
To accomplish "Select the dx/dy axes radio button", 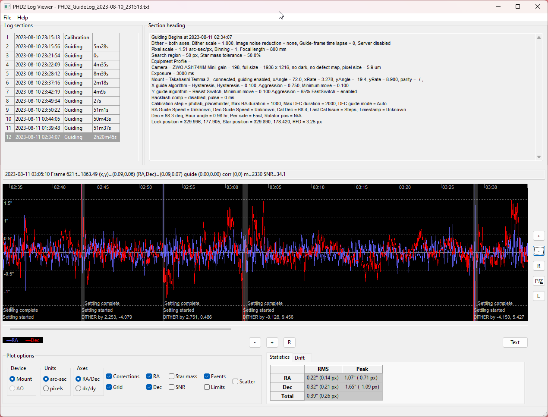I will (x=79, y=389).
